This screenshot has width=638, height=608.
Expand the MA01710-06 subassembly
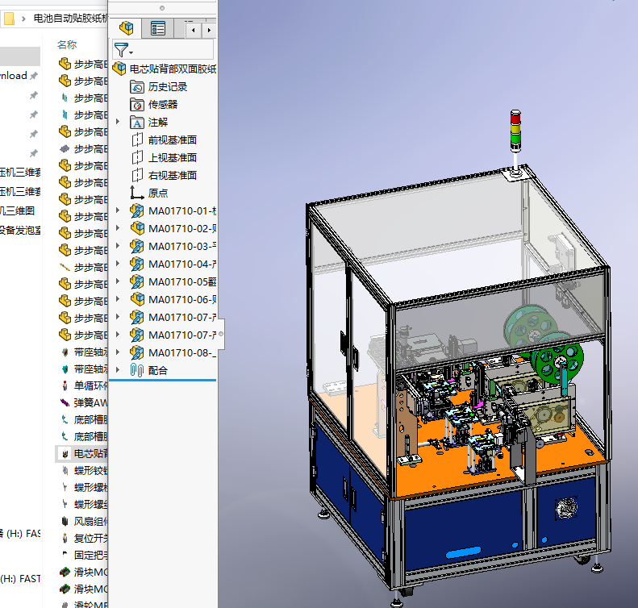coord(118,298)
